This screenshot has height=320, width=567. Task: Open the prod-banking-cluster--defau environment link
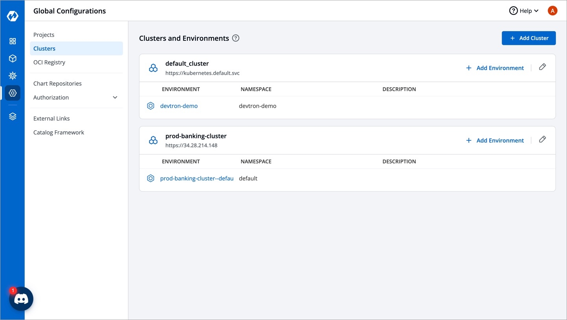coord(197,178)
